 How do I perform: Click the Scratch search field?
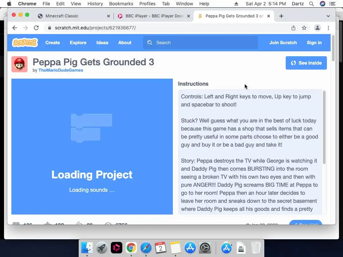point(200,42)
